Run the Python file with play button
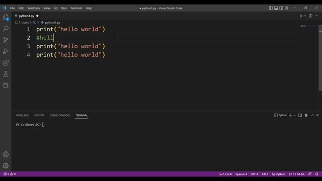The image size is (322, 181). tap(301, 16)
